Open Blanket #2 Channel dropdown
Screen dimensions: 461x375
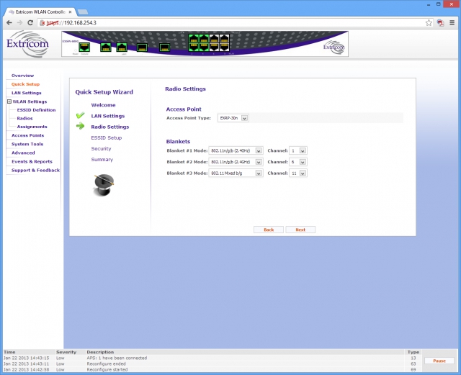[298, 162]
